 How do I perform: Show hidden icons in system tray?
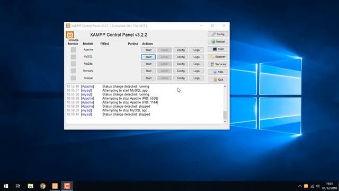[x=300, y=186]
